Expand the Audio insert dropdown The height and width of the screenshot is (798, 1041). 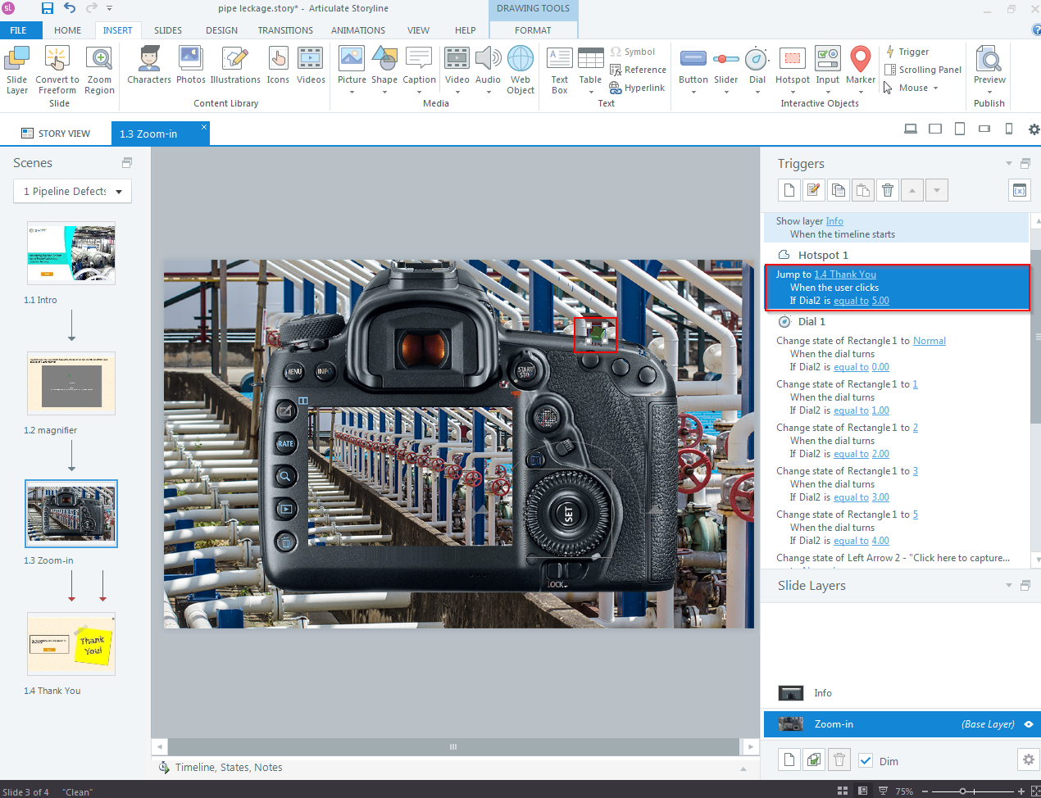488,92
